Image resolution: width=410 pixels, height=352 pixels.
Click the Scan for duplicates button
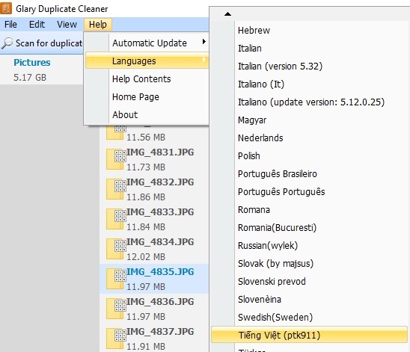tap(42, 43)
